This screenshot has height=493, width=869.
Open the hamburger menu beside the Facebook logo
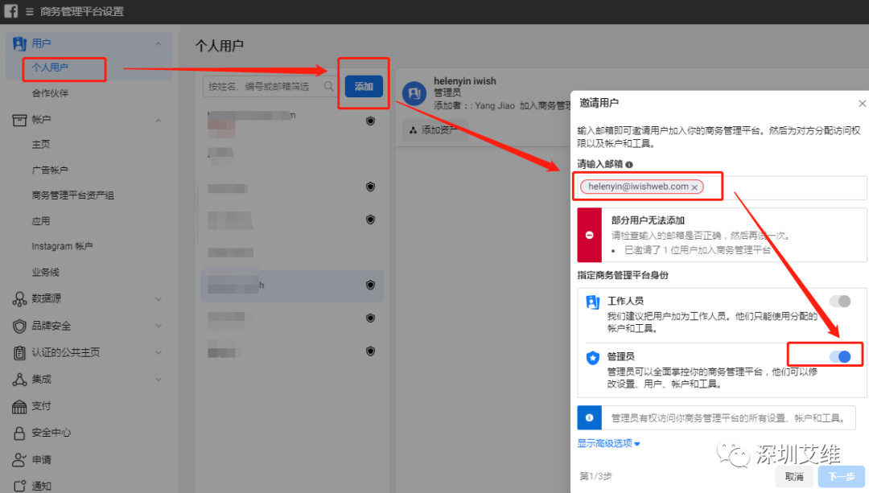tap(29, 11)
